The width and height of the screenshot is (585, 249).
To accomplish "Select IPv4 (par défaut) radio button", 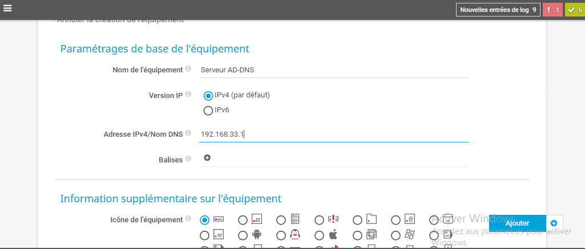I will click(208, 96).
